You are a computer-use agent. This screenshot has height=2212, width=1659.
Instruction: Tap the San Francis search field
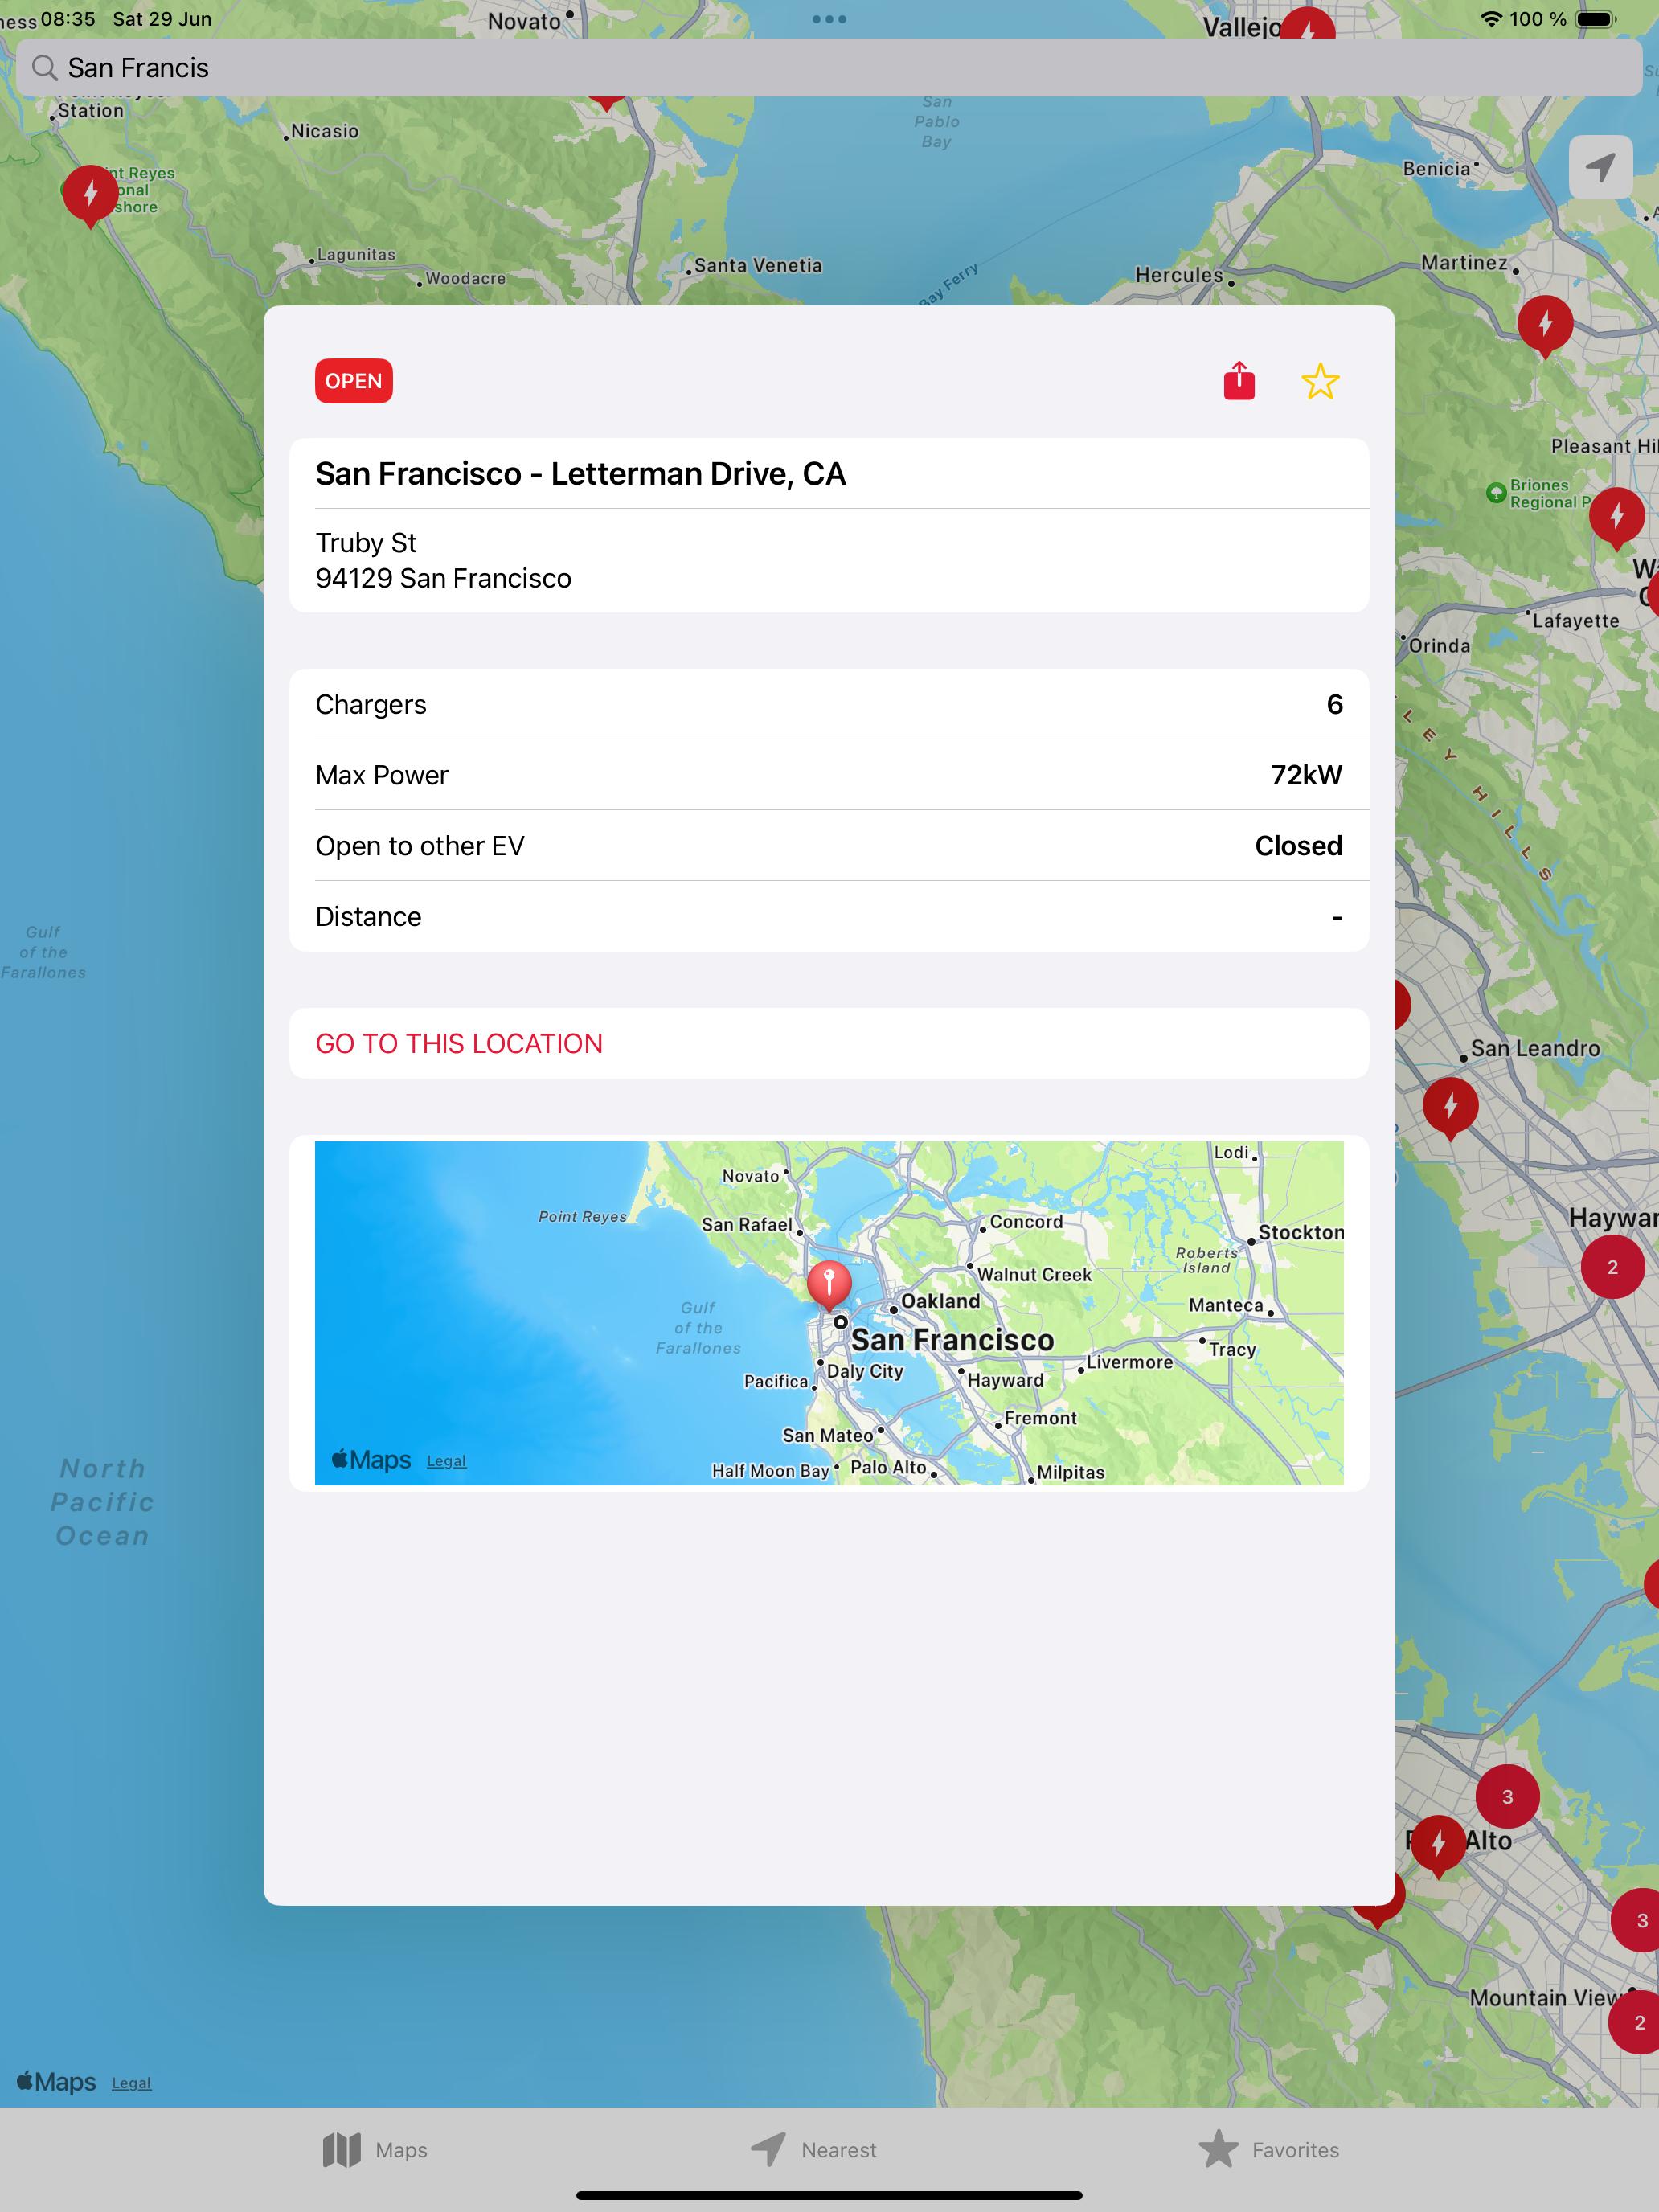coord(829,68)
